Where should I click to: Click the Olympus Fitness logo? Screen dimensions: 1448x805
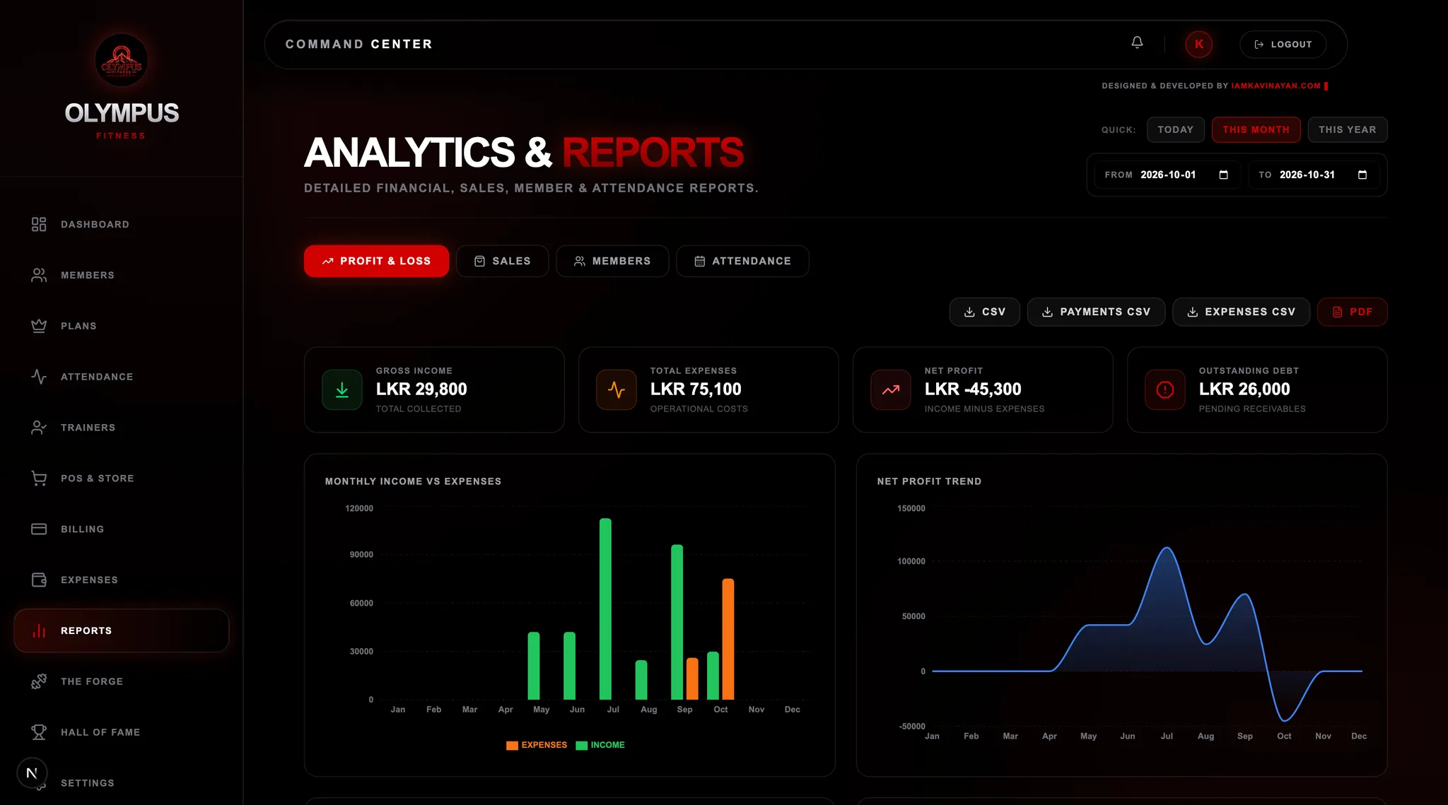[x=122, y=60]
